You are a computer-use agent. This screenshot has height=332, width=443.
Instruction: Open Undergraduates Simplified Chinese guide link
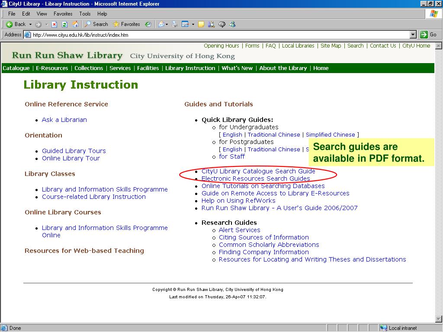click(x=330, y=135)
